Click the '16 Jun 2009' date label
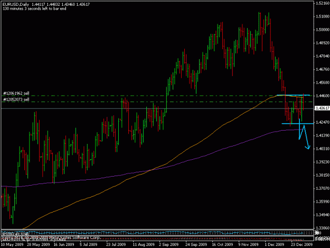Viewport: 330px width, 248px height. pos(64,245)
